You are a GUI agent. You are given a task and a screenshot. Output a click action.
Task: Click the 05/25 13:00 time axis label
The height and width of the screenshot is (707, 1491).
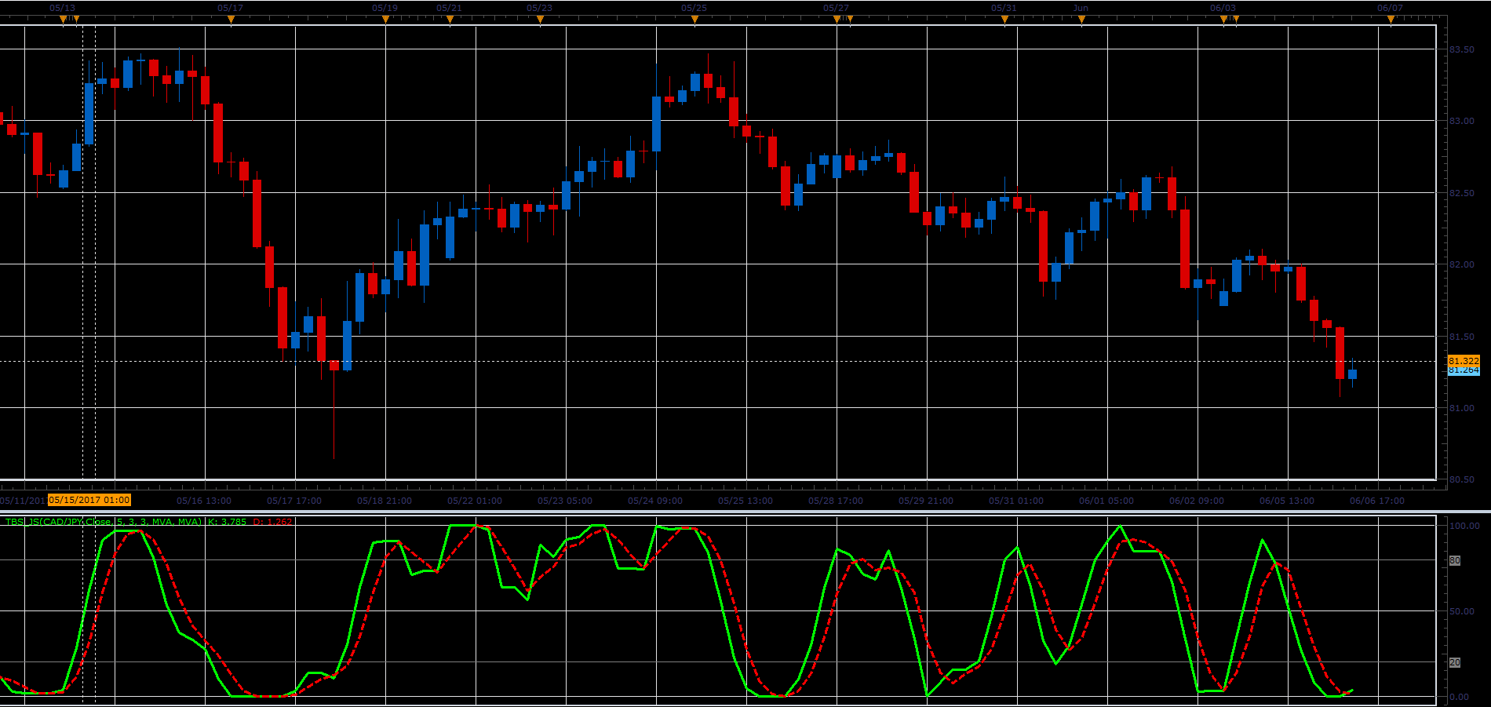click(745, 501)
